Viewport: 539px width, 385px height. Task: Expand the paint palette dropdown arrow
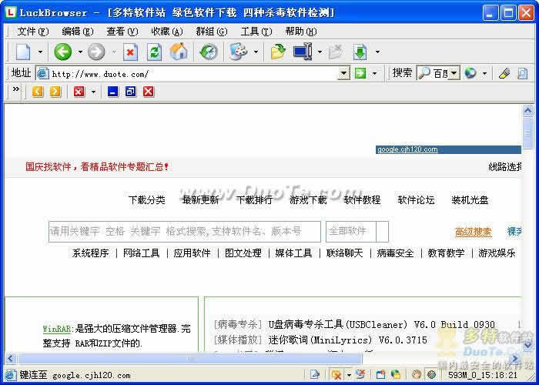[256, 52]
